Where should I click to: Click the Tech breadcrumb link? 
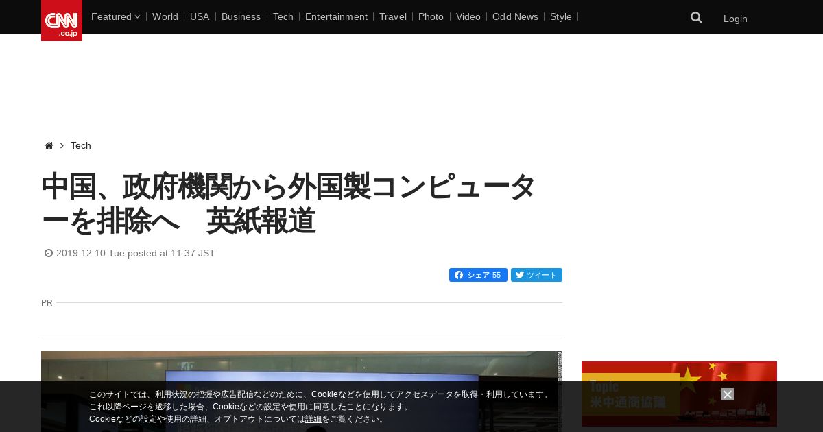pyautogui.click(x=81, y=145)
